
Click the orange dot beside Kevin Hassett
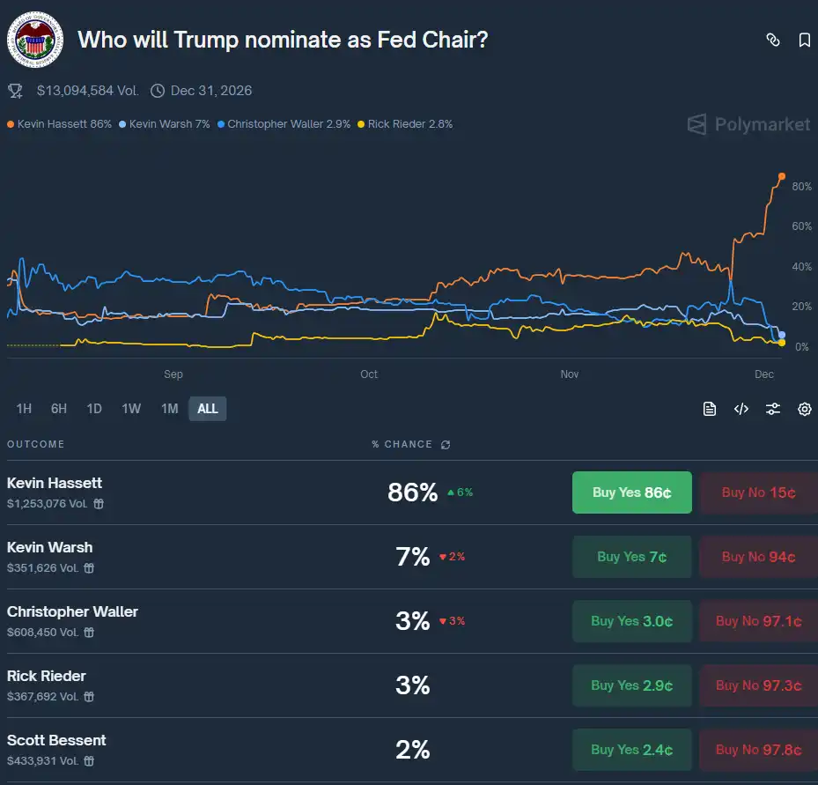(11, 124)
